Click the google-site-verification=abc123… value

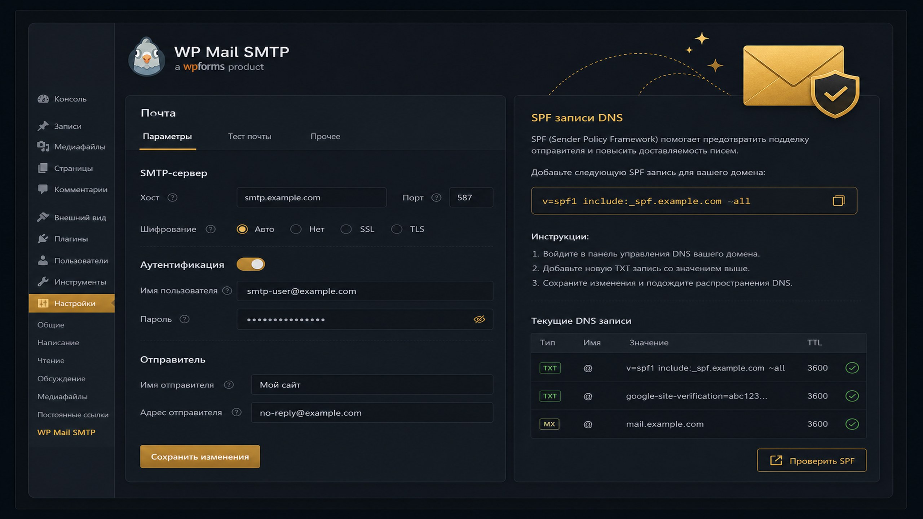click(x=697, y=396)
